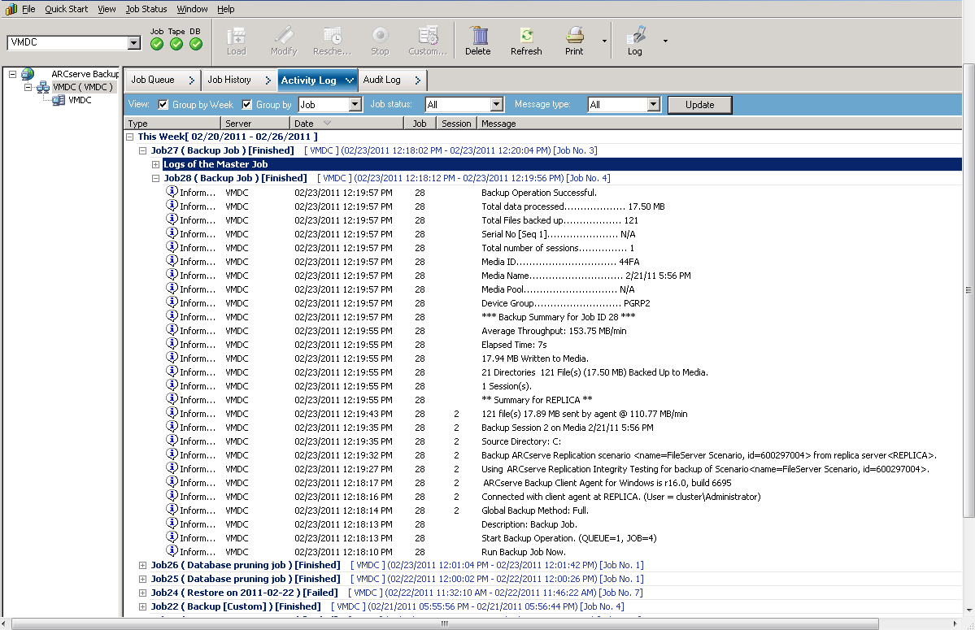This screenshot has width=975, height=630.
Task: Sort by the Message column header
Action: pyautogui.click(x=720, y=124)
